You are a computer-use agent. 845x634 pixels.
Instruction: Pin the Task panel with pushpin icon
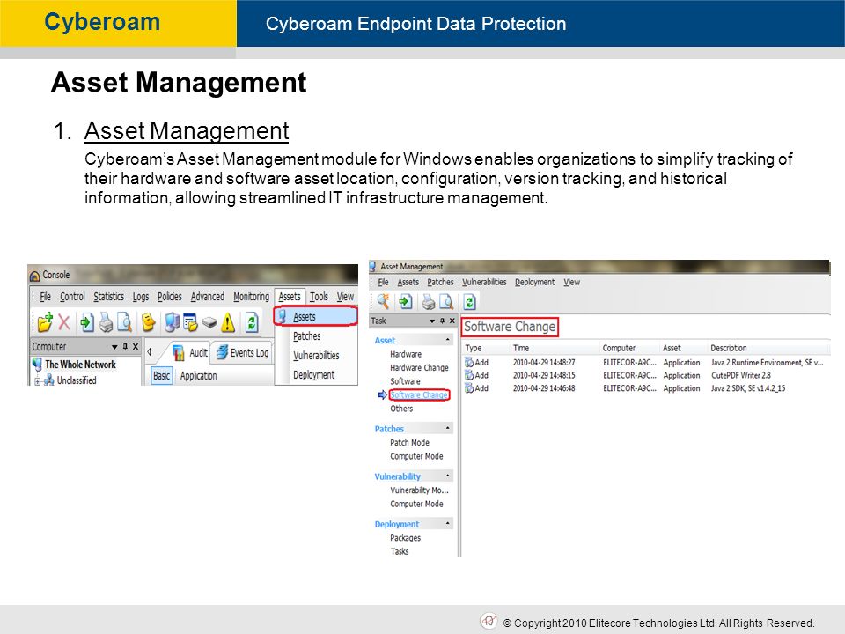[x=442, y=321]
